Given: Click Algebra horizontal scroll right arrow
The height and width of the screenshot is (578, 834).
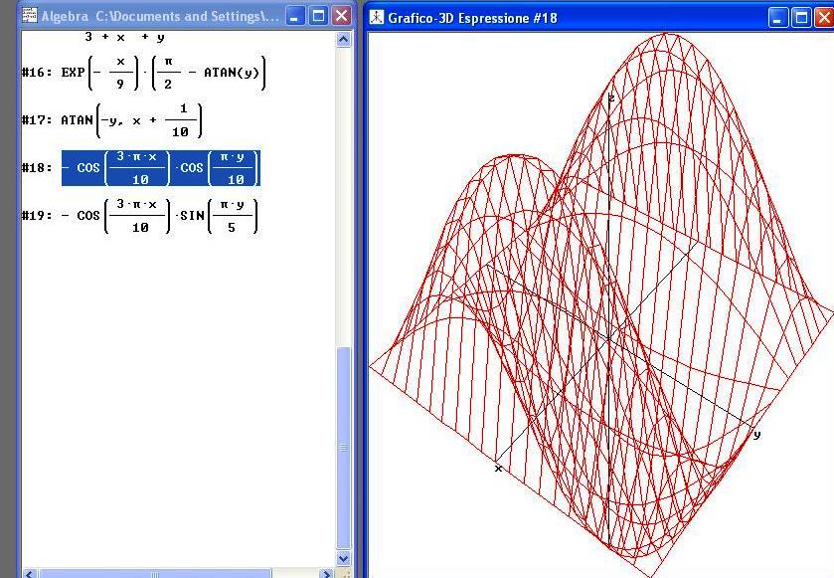Looking at the screenshot, I should click(327, 574).
